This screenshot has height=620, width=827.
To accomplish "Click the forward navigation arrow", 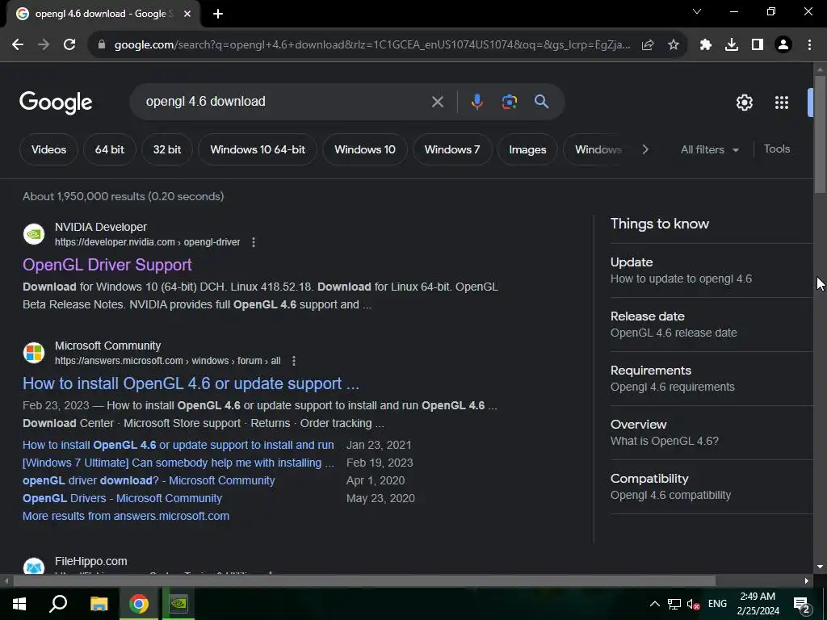I will point(44,45).
